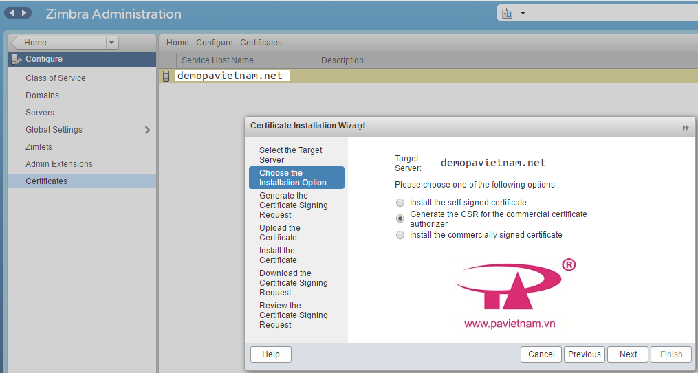The image size is (698, 373).
Task: Click the wizard expand double-arrow icon
Action: [686, 128]
